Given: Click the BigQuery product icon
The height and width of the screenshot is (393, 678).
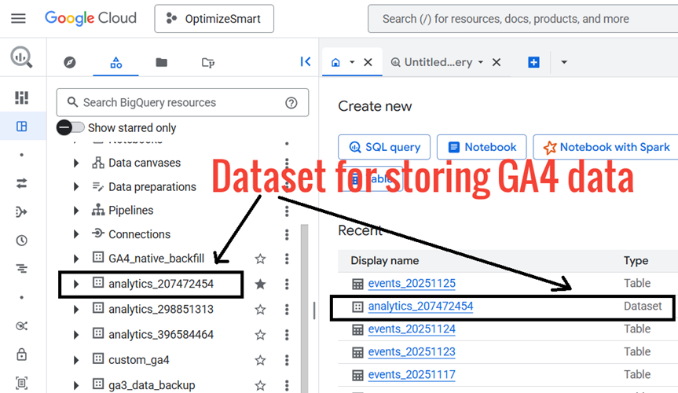Looking at the screenshot, I should pyautogui.click(x=21, y=57).
